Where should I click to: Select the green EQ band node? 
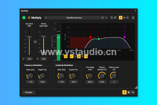tap(99, 39)
